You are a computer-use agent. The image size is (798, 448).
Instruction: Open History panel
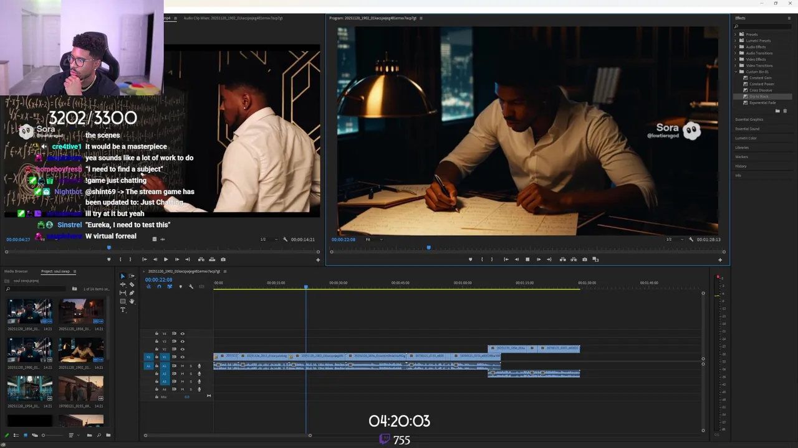(741, 166)
